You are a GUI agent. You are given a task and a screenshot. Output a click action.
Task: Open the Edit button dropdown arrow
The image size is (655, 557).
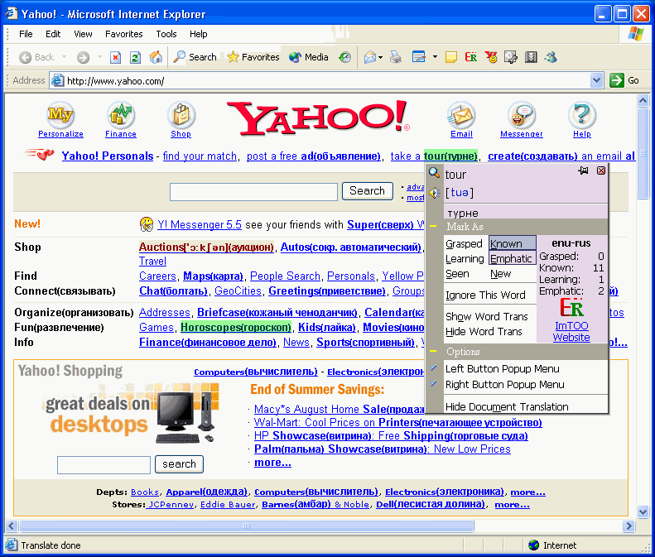tap(435, 57)
